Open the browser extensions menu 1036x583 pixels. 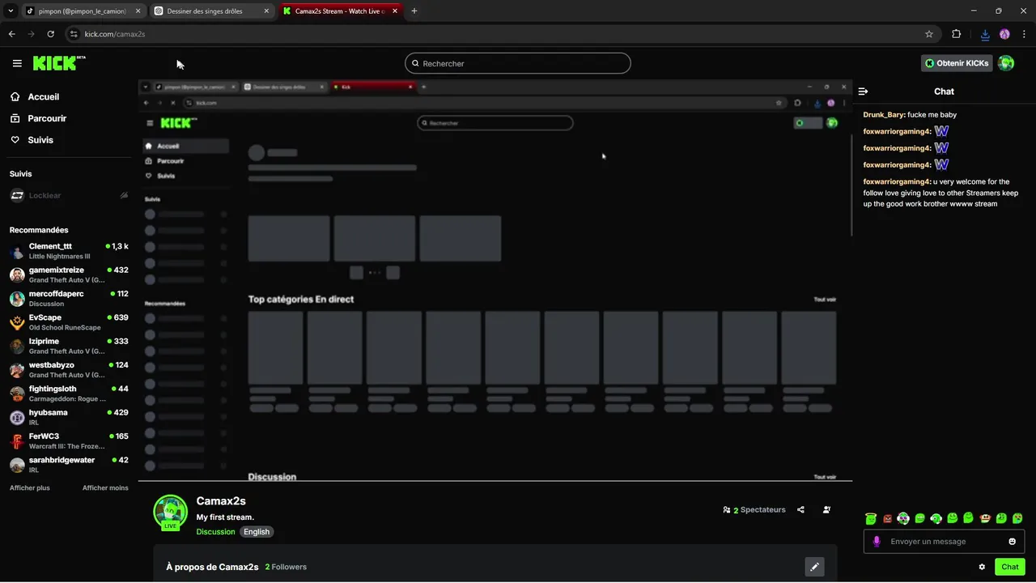click(956, 34)
